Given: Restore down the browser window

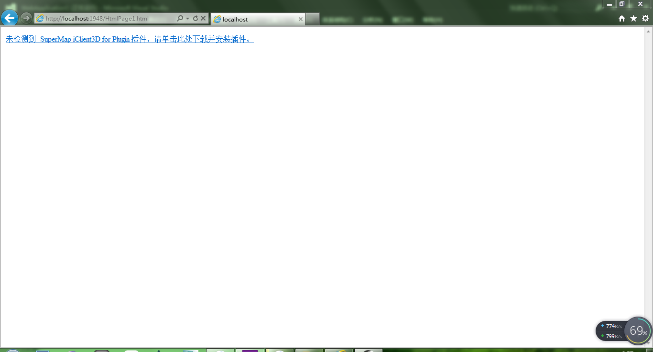Looking at the screenshot, I should point(622,4).
